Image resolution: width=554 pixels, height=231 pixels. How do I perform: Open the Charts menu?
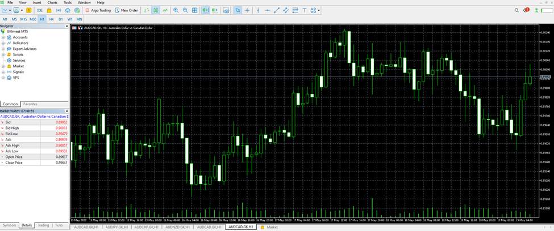pos(52,2)
